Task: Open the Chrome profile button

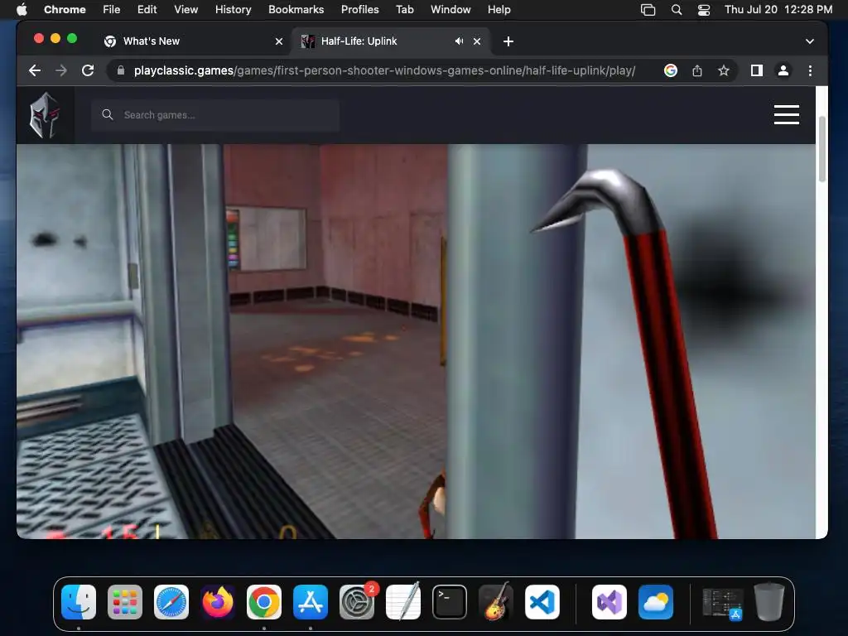Action: coord(783,70)
